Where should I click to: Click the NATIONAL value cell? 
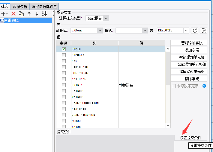click(142, 79)
